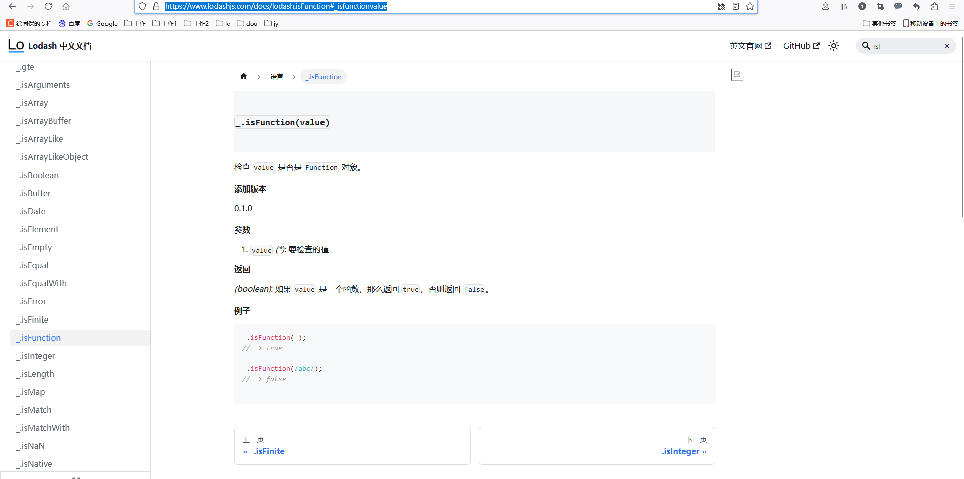Screen dimensions: 964x479
Task: Select _.isFunction in the breadcrumb trail
Action: coord(323,76)
